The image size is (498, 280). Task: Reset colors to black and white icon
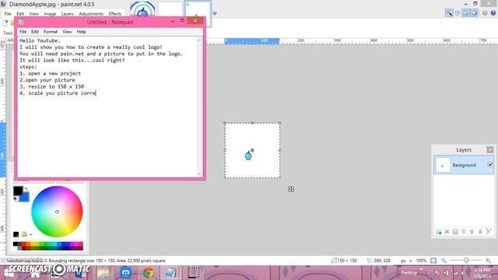point(16,199)
